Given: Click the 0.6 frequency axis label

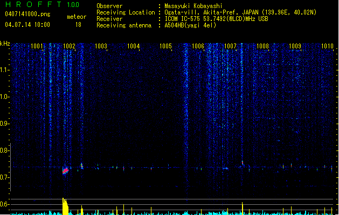Looking at the screenshot, I should (4, 204).
